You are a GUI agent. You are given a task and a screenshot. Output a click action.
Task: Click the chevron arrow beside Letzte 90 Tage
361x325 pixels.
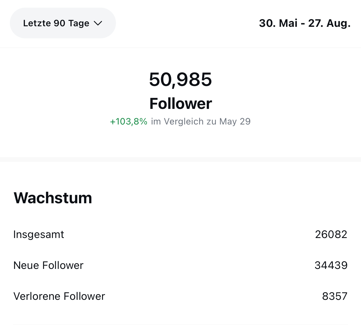(98, 23)
